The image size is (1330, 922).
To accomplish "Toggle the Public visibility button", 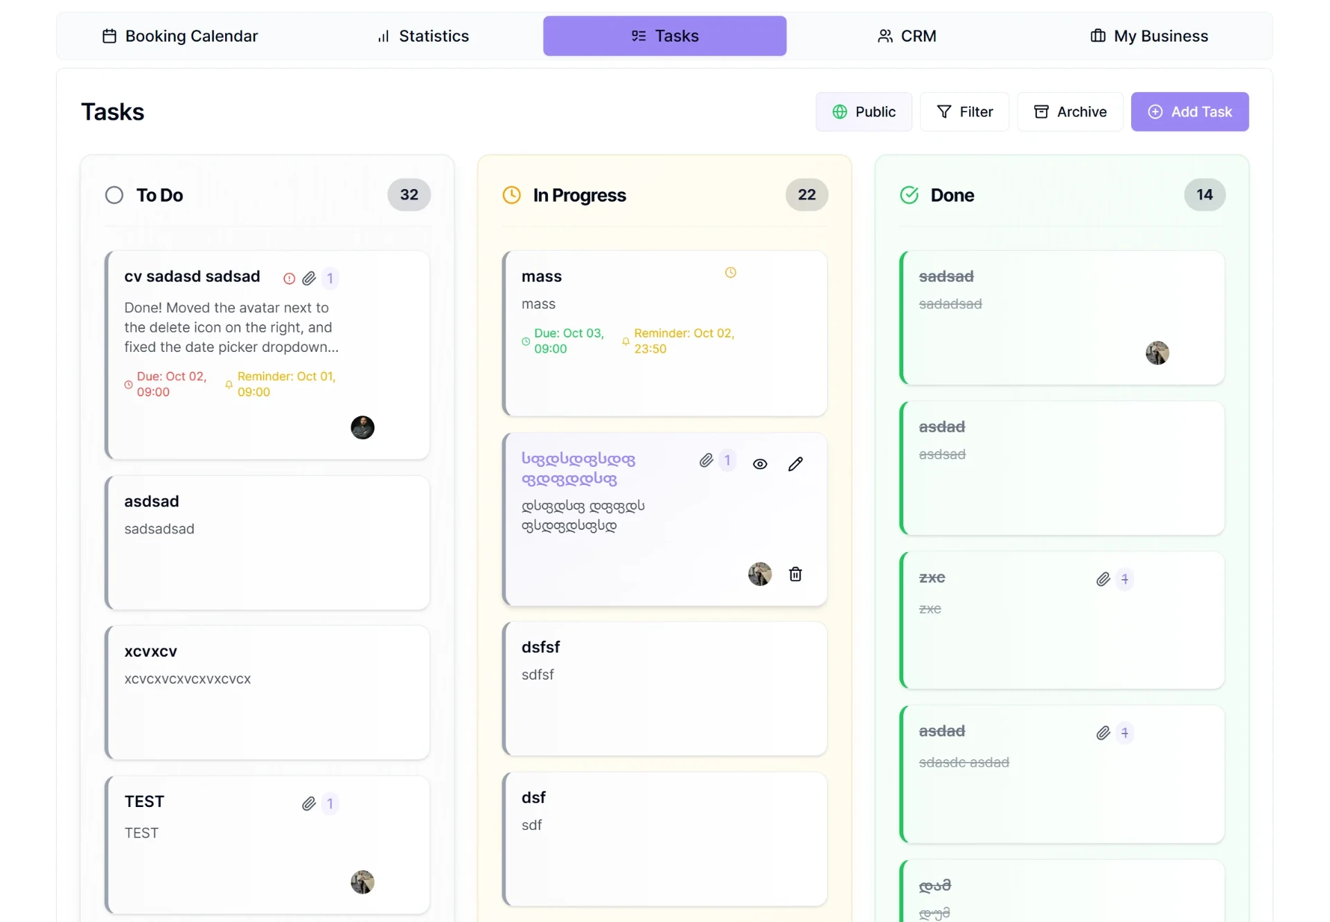I will (863, 112).
